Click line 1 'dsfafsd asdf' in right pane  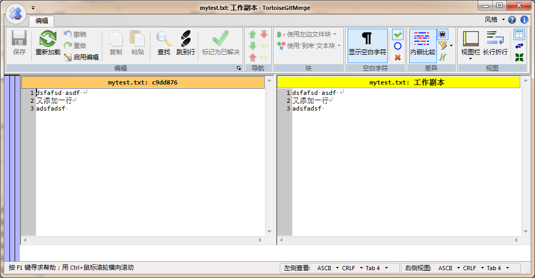click(x=314, y=93)
